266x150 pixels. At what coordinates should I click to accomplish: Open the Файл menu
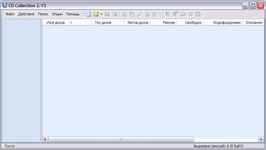coord(10,14)
